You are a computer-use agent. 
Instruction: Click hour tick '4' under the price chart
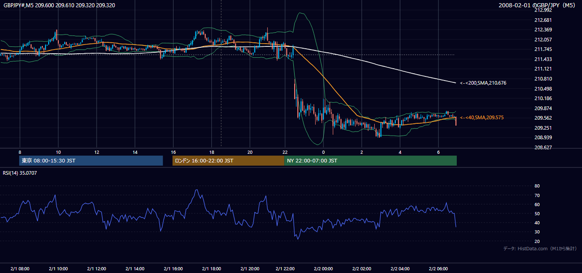400,152
